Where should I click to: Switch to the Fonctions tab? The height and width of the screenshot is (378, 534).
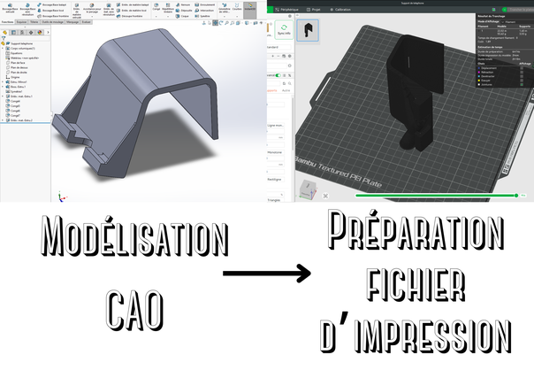7,22
